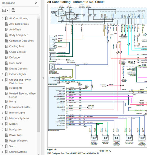Click the Power Windows bookmark icon
Image resolution: width=147 pixels, height=155 pixels.
coord(7,141)
